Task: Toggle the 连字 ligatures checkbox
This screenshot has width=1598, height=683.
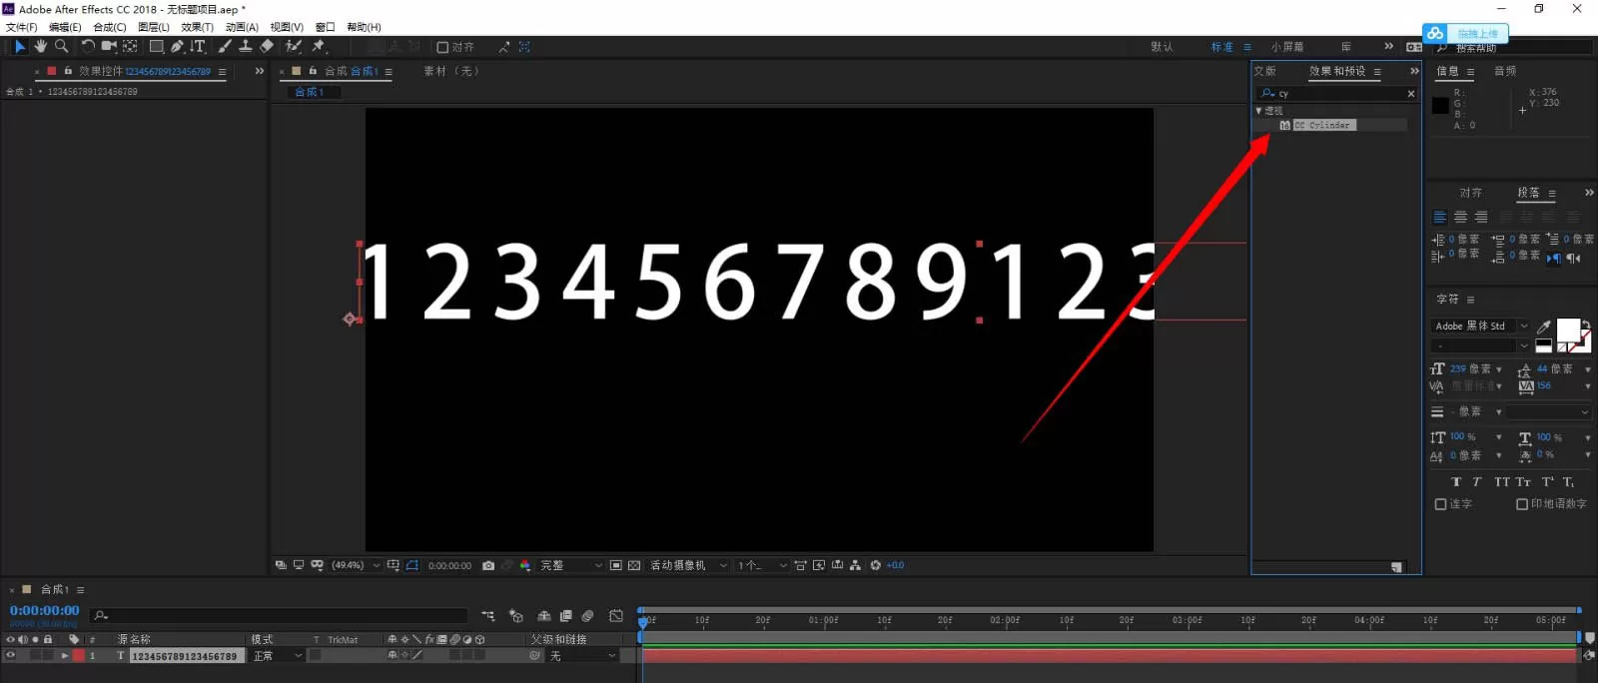Action: pos(1440,504)
